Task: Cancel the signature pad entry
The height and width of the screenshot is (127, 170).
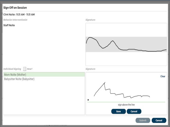Action: pos(134,111)
